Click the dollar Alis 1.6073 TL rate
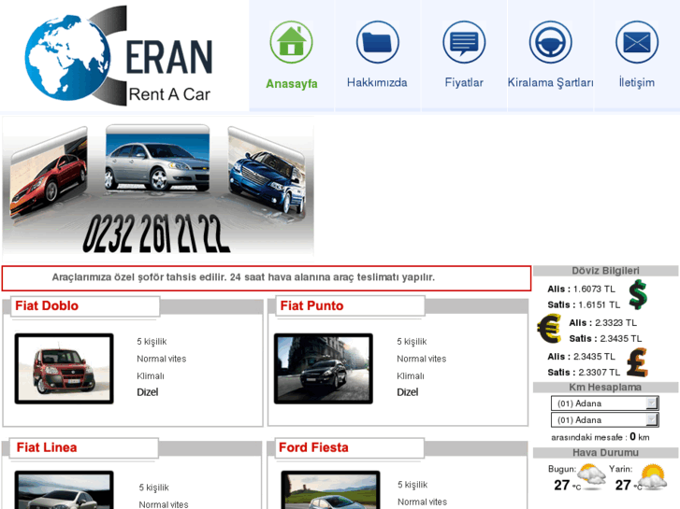 581,289
